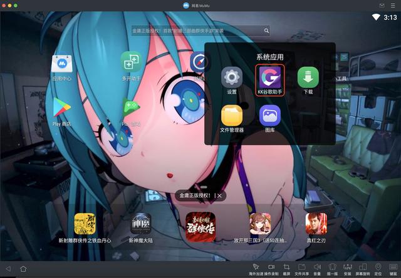Open the compass browser icon
The image size is (401, 278).
tap(197, 62)
